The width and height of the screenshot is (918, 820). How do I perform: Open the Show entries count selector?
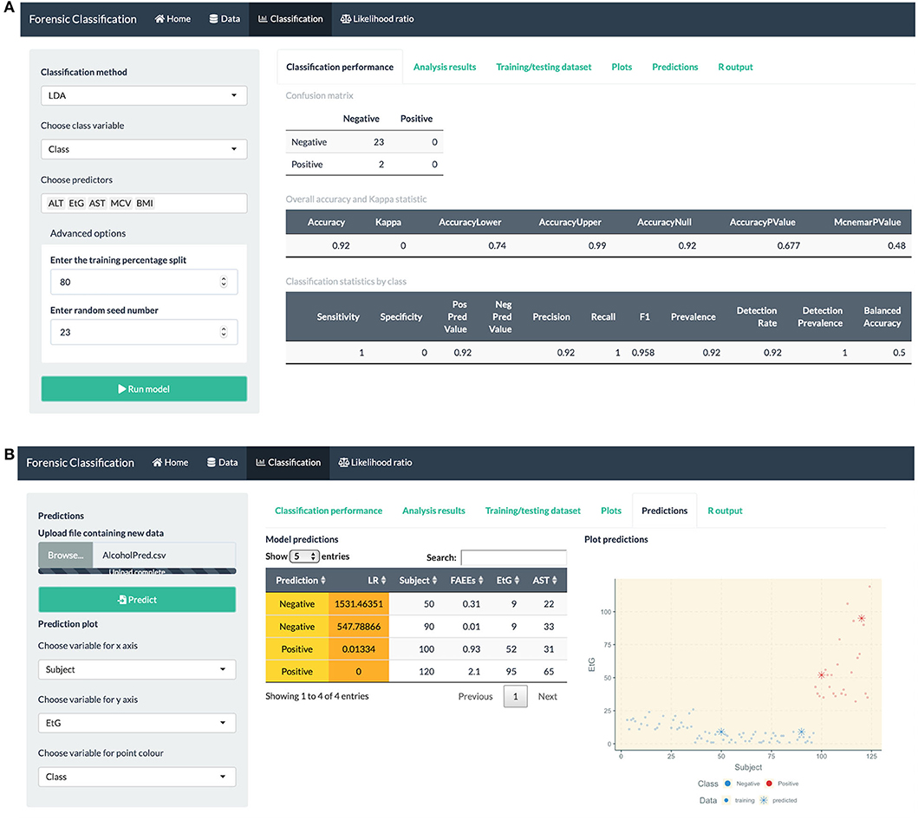tap(304, 556)
